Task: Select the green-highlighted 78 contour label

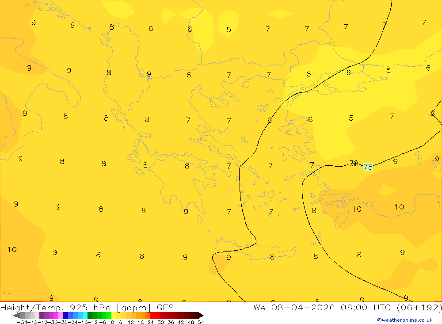Action: click(368, 167)
